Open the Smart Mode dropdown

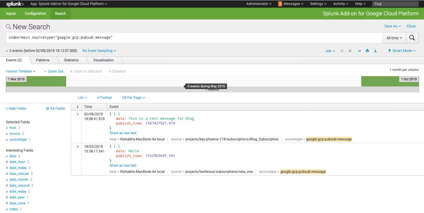[x=402, y=51]
